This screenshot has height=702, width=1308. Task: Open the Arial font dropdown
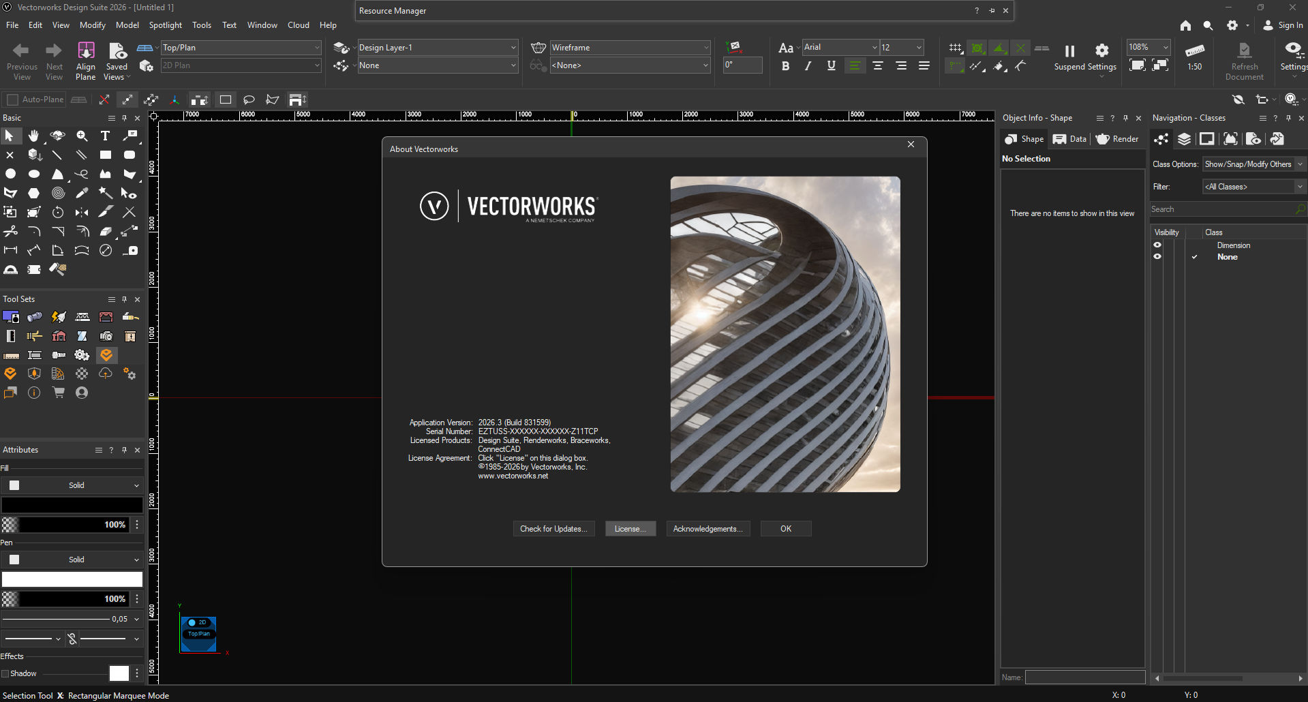coord(840,47)
